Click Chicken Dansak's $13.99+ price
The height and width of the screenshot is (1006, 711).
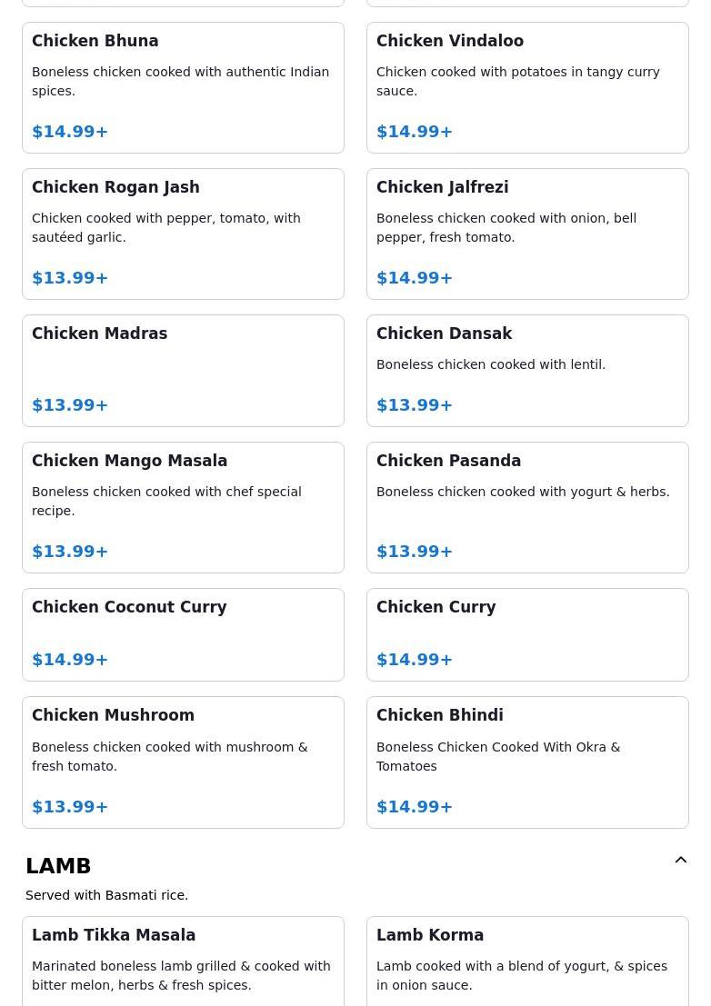415,405
